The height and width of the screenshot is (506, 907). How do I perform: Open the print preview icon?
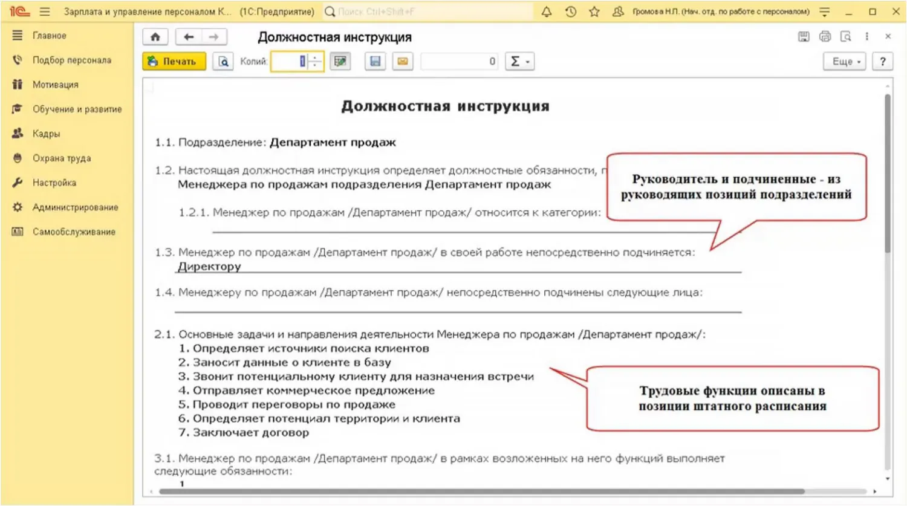(223, 61)
